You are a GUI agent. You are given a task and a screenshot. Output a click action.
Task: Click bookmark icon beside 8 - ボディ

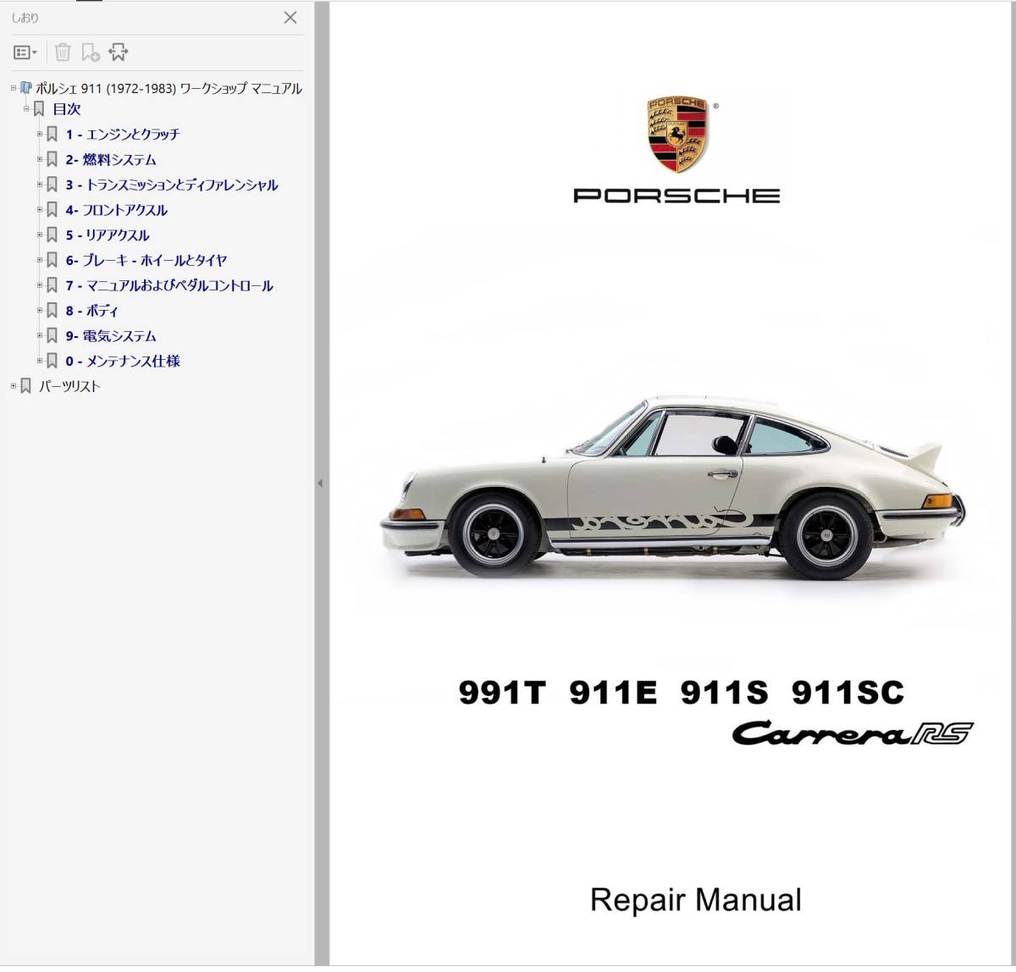[52, 310]
